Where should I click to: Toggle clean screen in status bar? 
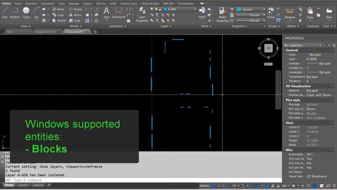tap(329, 186)
